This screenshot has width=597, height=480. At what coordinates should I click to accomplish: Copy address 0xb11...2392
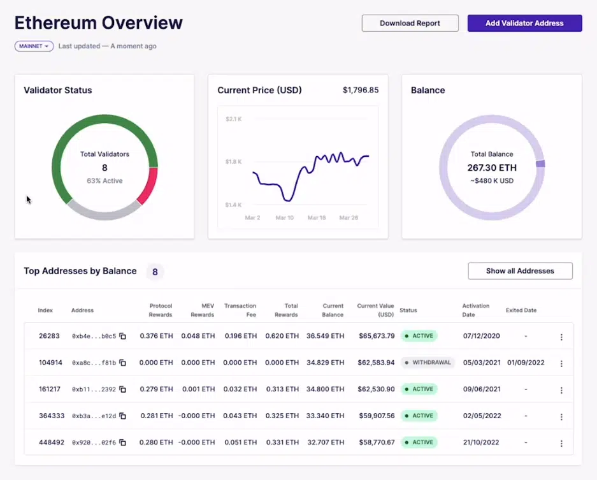(122, 389)
